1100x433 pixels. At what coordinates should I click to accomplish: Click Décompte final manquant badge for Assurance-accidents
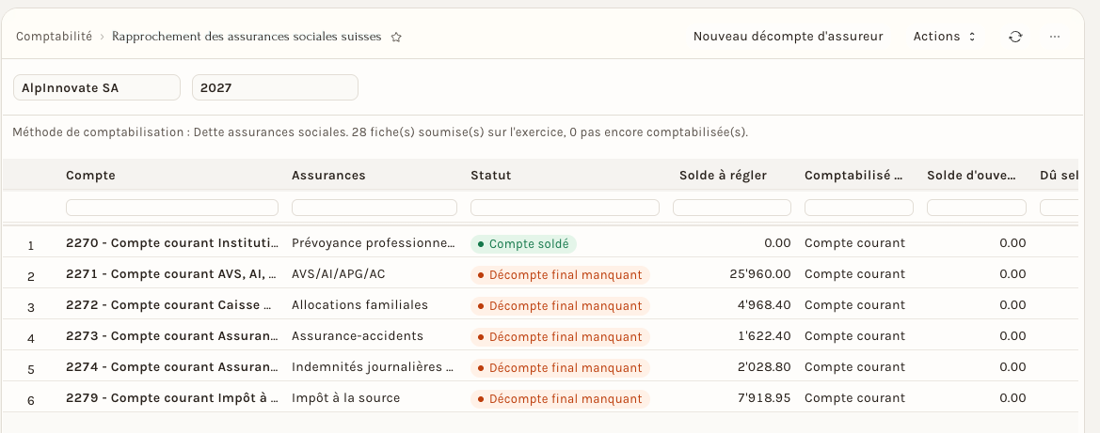click(x=560, y=336)
